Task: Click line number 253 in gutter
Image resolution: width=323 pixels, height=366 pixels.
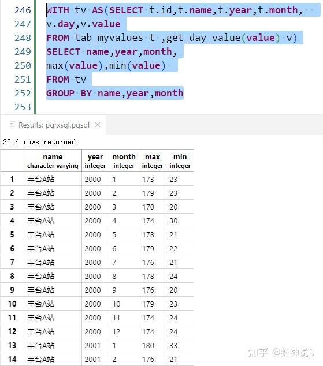Action: click(x=23, y=107)
